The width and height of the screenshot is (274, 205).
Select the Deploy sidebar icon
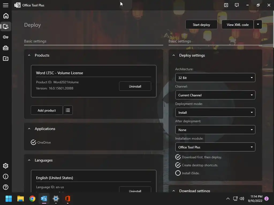6,26
